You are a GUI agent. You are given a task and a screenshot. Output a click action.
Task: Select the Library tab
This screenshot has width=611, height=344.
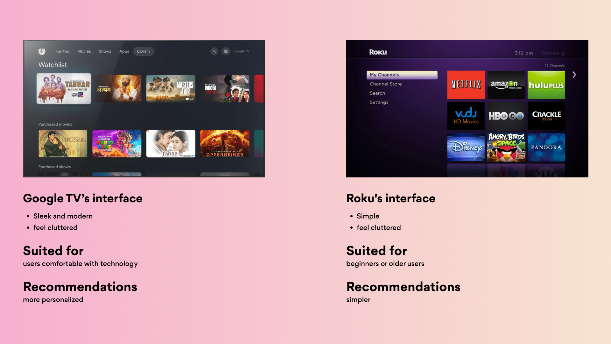[144, 51]
